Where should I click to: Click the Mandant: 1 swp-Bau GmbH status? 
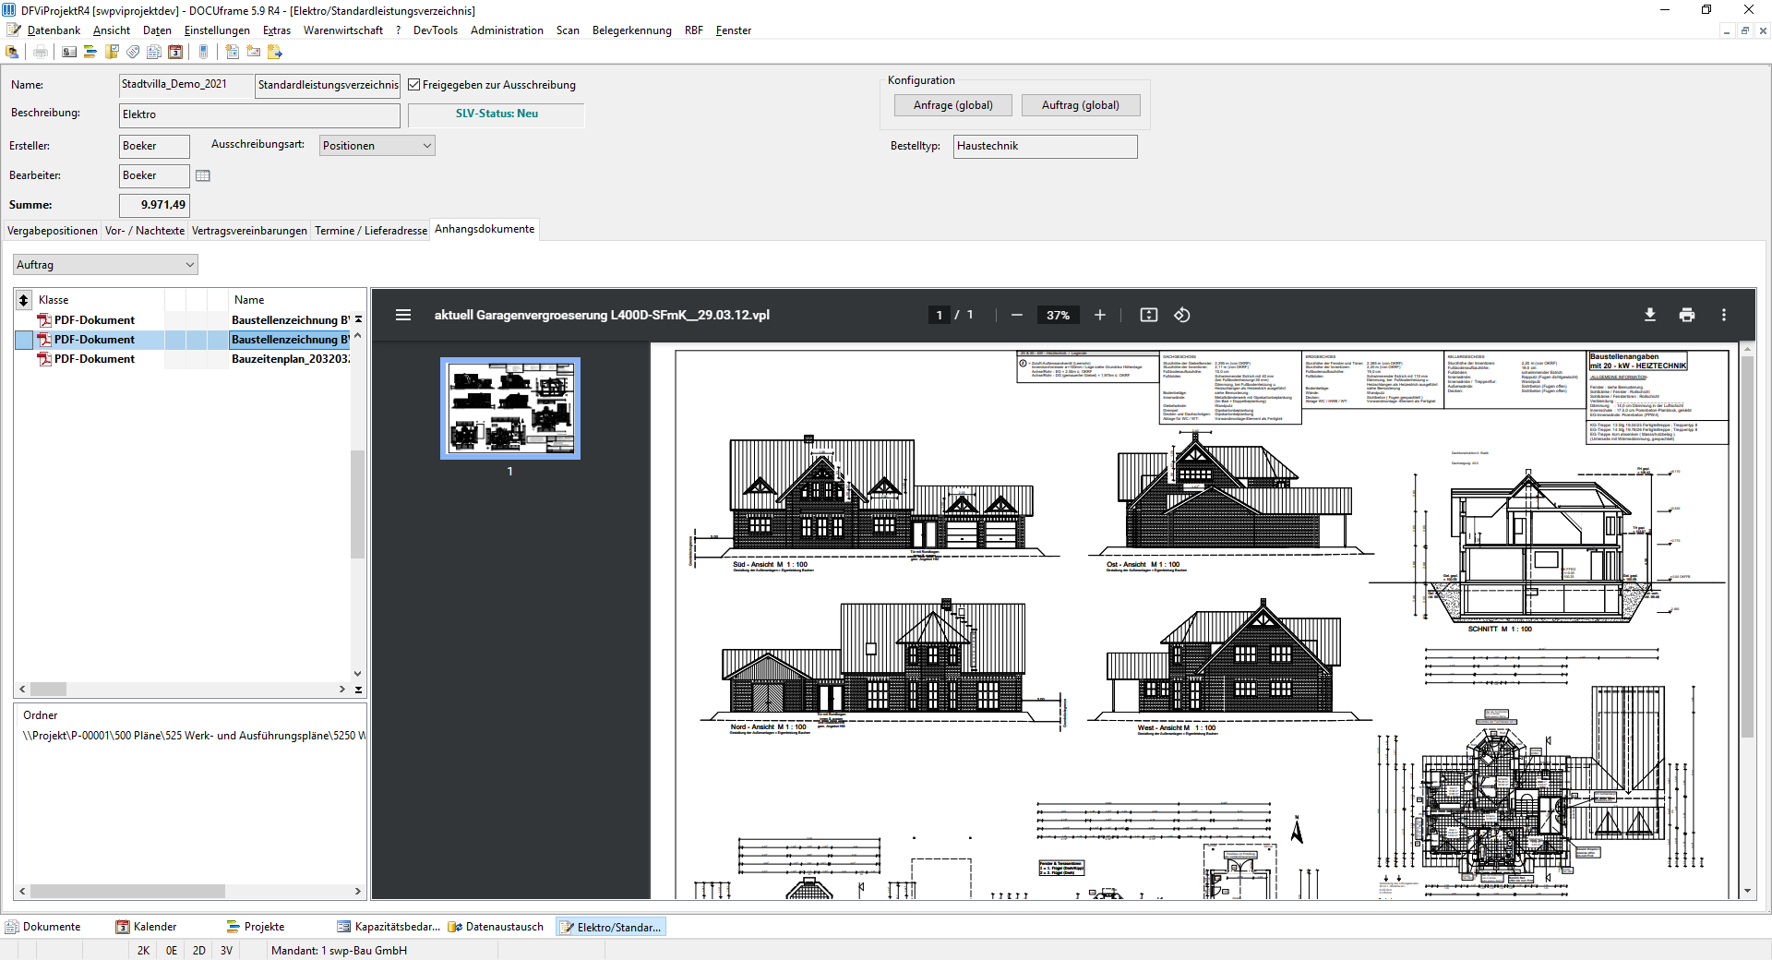click(339, 951)
